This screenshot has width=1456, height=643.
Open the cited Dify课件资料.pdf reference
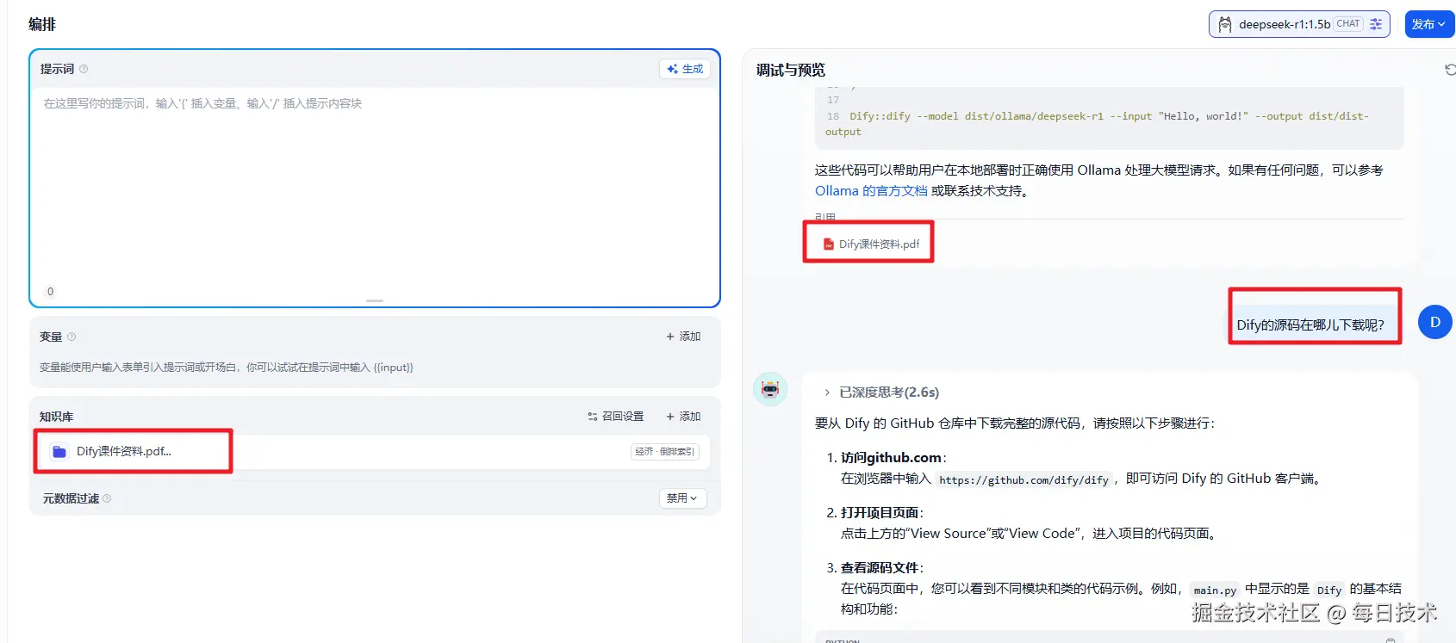point(871,244)
